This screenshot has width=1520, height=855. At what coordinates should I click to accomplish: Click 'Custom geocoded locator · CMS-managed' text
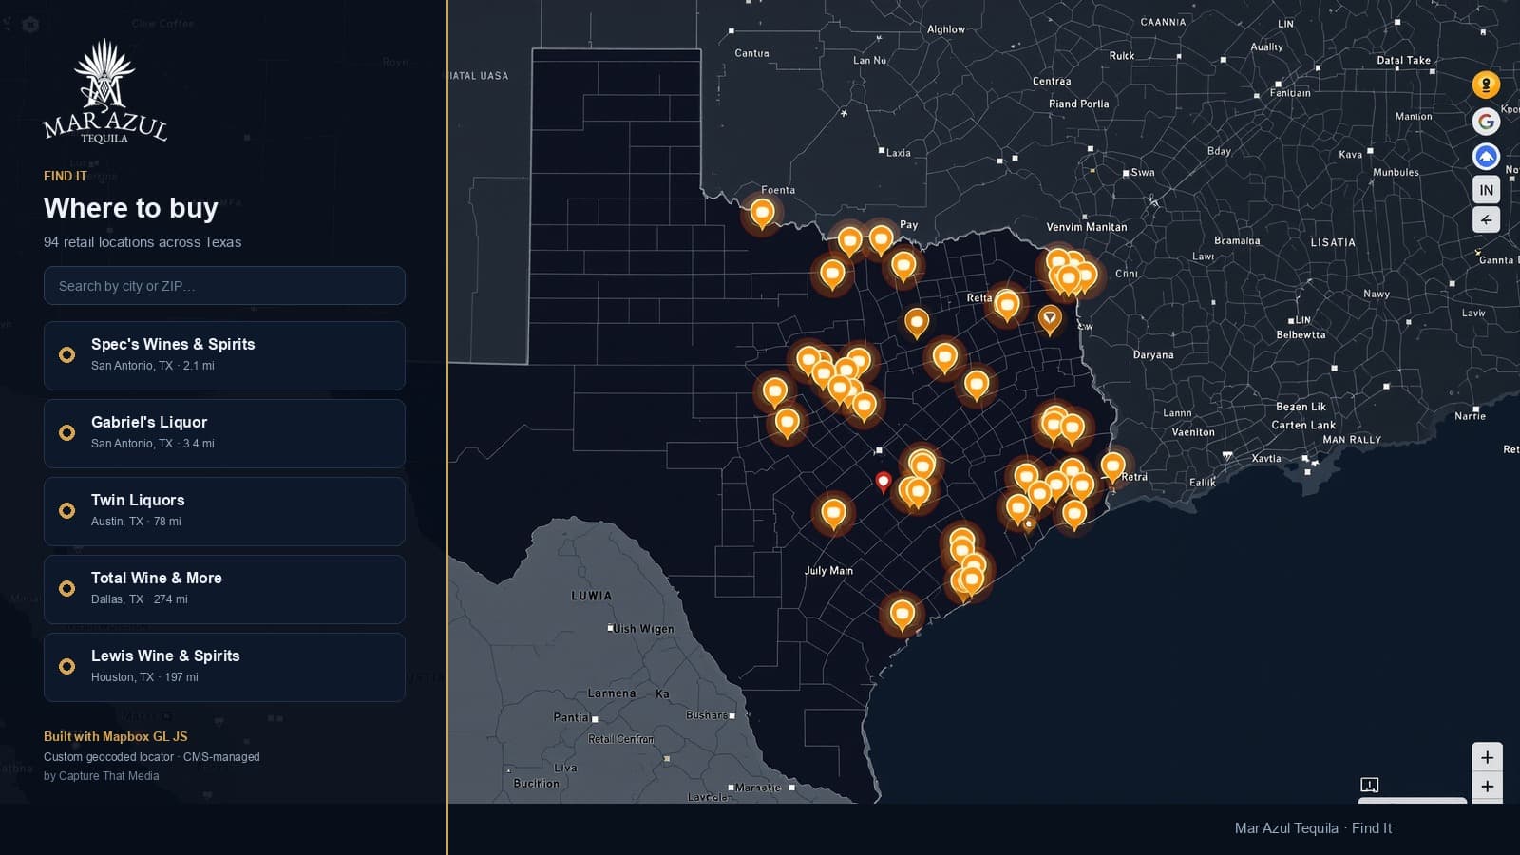point(152,757)
